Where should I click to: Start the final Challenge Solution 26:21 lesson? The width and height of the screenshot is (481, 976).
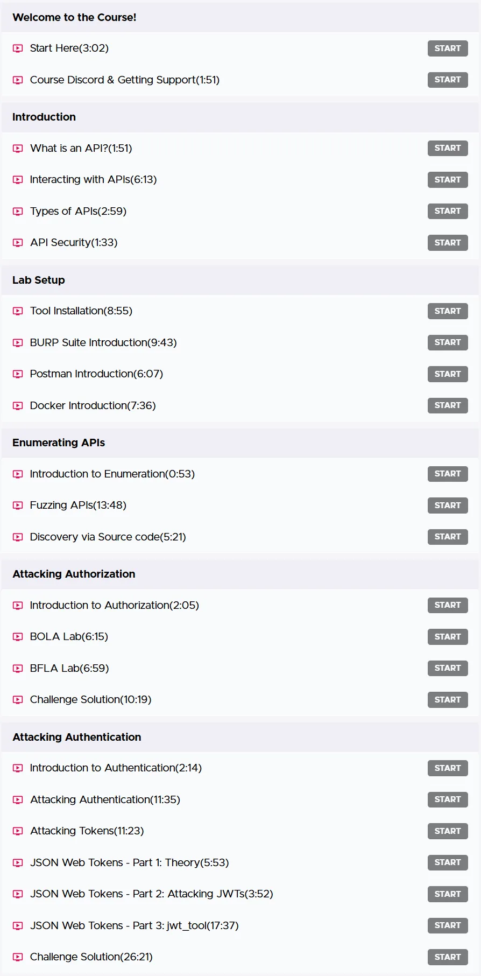click(448, 957)
